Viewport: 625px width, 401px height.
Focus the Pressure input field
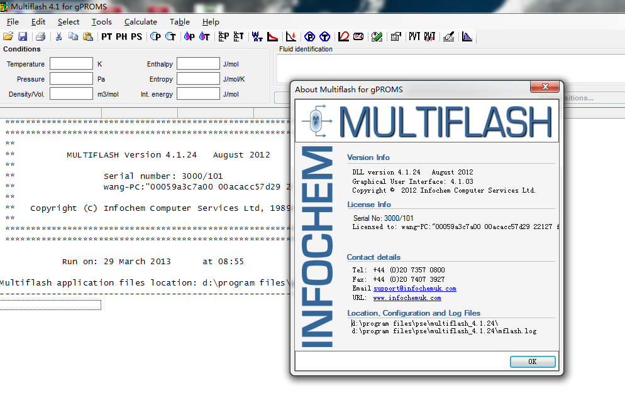point(71,79)
